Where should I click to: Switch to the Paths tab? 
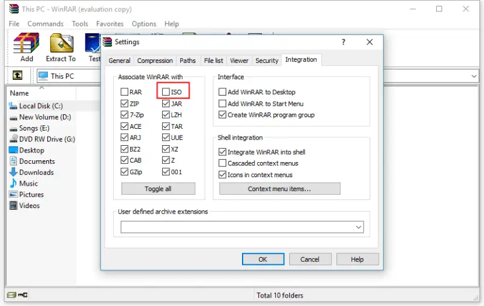click(188, 60)
